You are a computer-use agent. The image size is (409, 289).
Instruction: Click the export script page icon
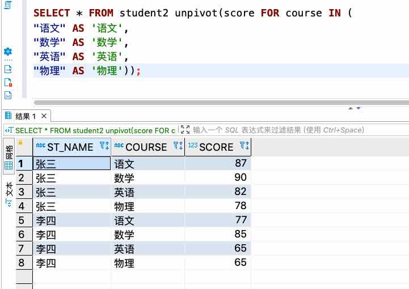coord(8,69)
